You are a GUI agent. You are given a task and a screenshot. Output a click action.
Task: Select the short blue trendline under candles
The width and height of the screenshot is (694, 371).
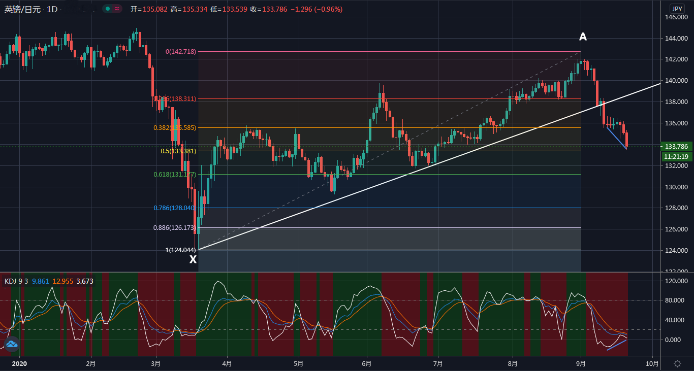click(616, 138)
